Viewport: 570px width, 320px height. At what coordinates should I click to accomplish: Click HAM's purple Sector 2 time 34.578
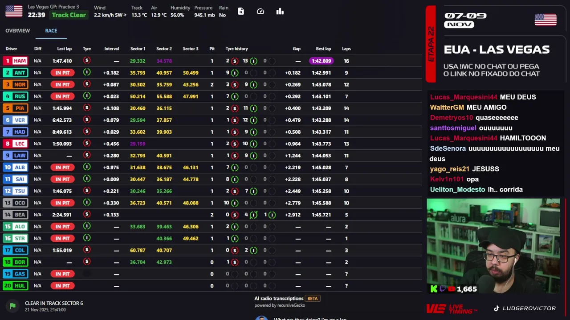pos(164,61)
